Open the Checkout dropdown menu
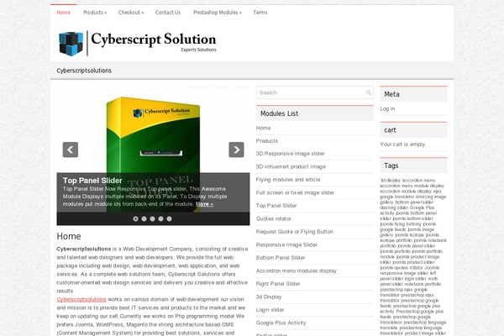This screenshot has width=504, height=336. click(x=131, y=13)
